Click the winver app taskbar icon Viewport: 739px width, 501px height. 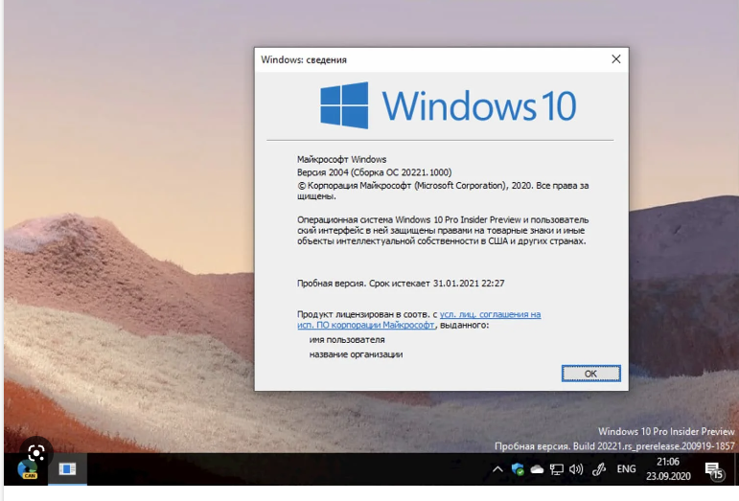click(x=67, y=469)
